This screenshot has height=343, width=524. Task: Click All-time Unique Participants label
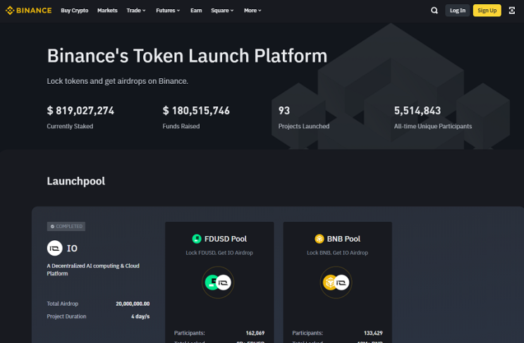[x=433, y=126]
